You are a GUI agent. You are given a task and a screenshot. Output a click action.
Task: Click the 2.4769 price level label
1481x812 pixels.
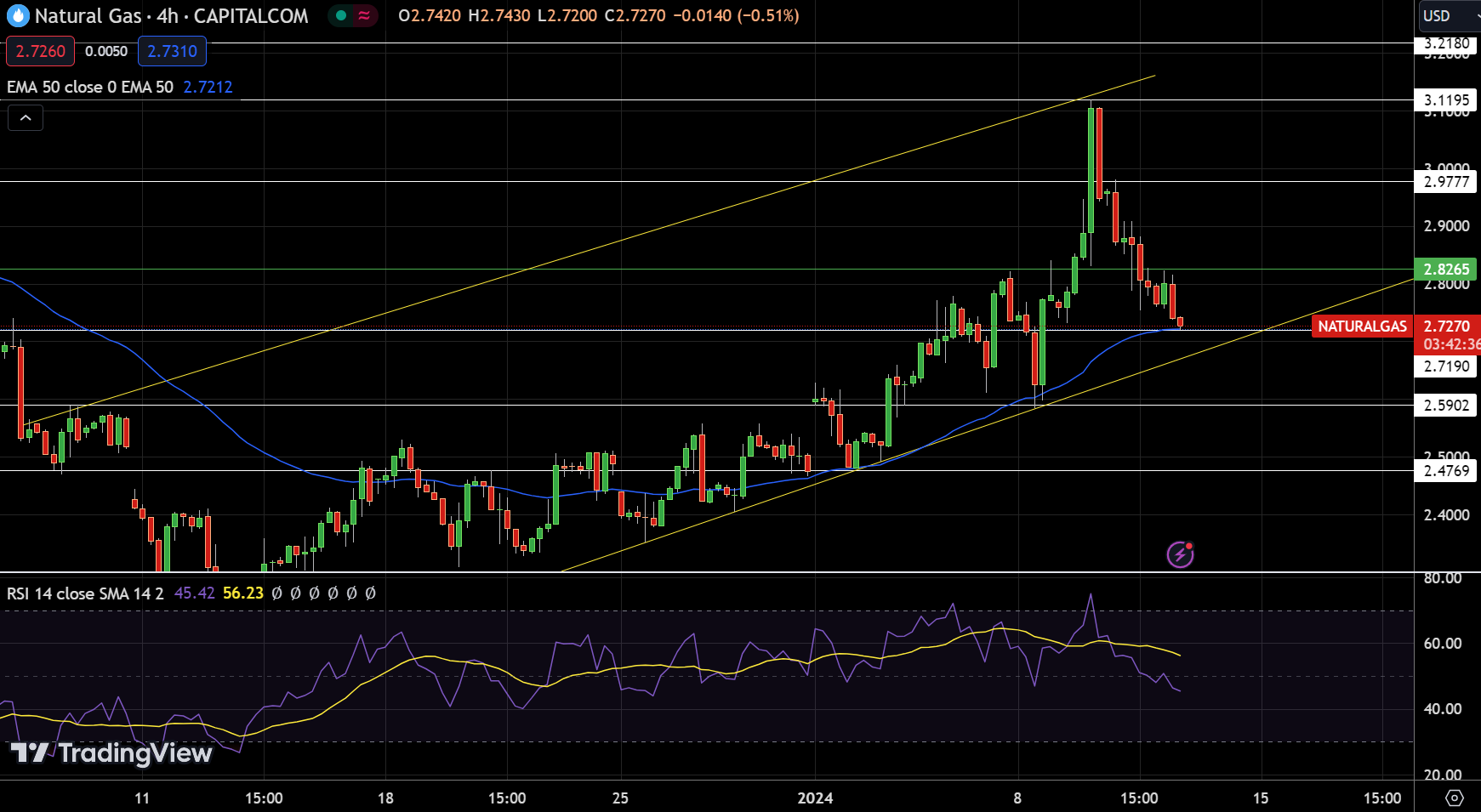coord(1446,471)
